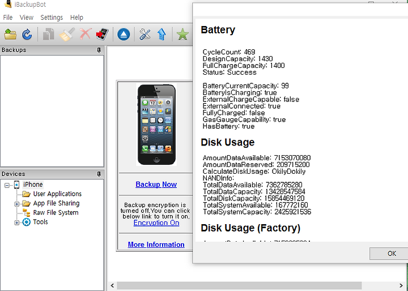408x291 pixels.
Task: Open the View menu
Action: [27, 18]
